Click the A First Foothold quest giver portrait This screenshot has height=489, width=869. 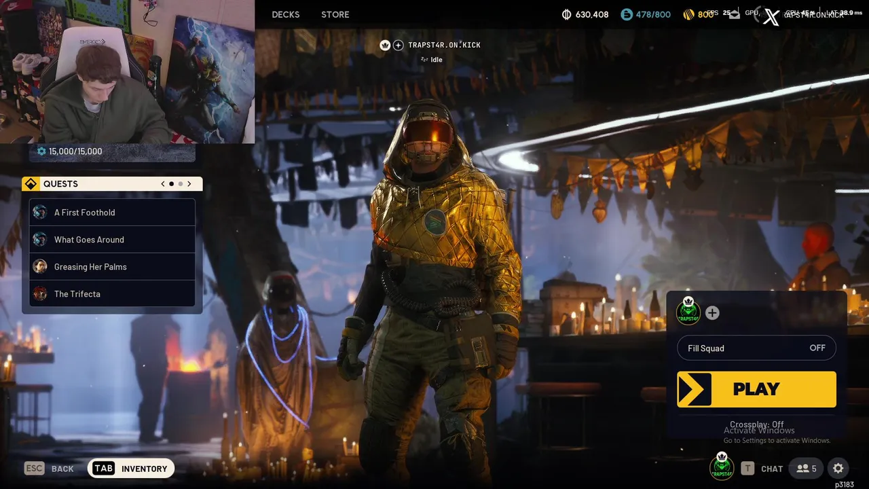tap(40, 213)
